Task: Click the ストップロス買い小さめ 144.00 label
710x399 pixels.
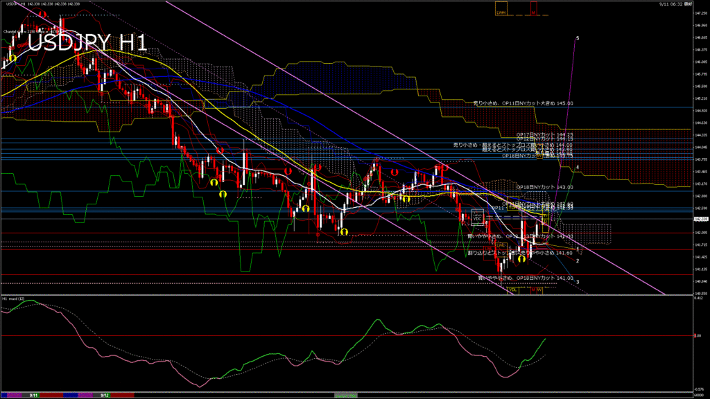Action: [513, 145]
